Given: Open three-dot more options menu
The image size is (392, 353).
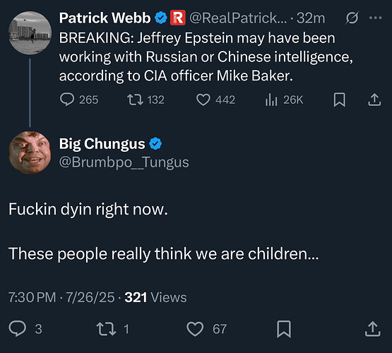Looking at the screenshot, I should tap(376, 18).
